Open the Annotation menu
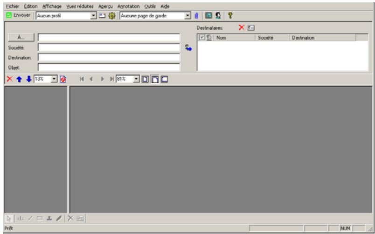 (128, 7)
